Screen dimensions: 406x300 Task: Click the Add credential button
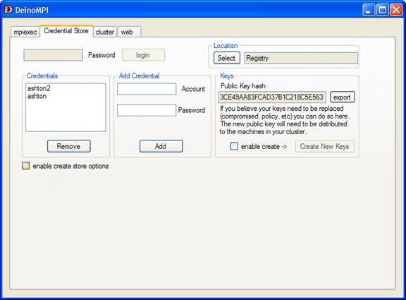point(161,146)
